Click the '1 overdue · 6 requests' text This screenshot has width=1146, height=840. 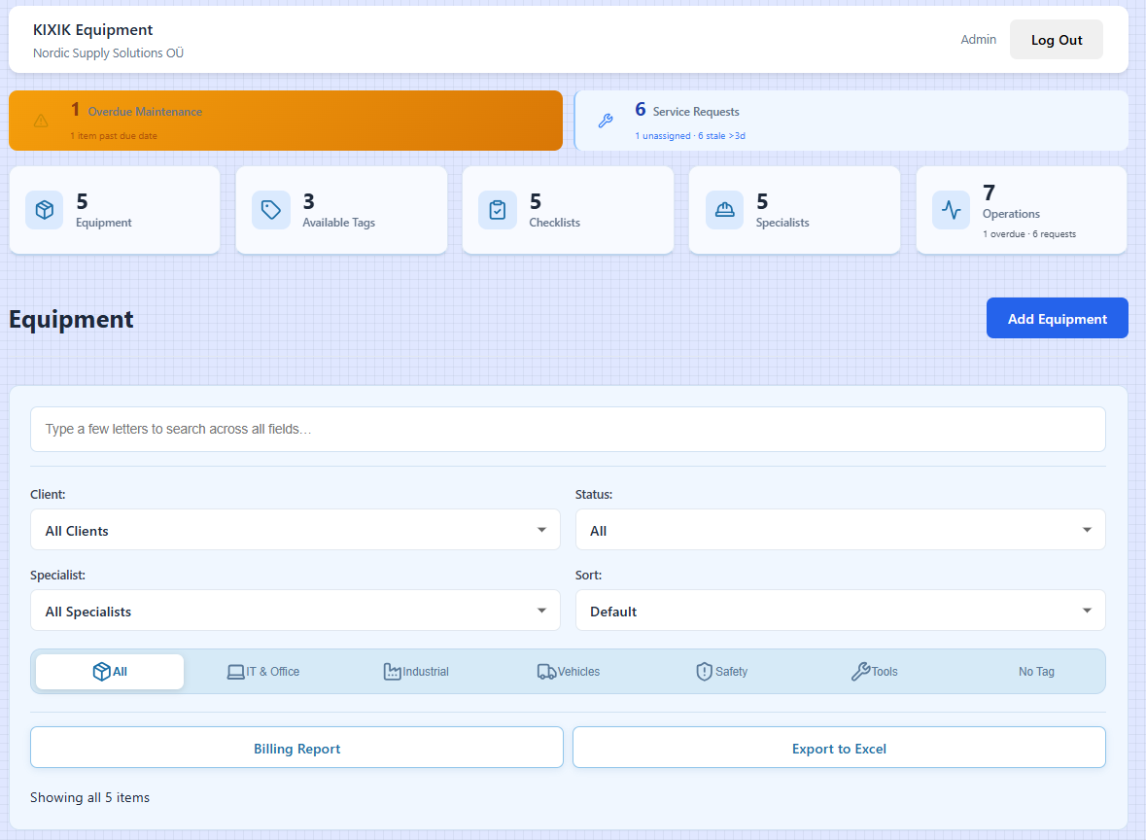click(x=1029, y=234)
